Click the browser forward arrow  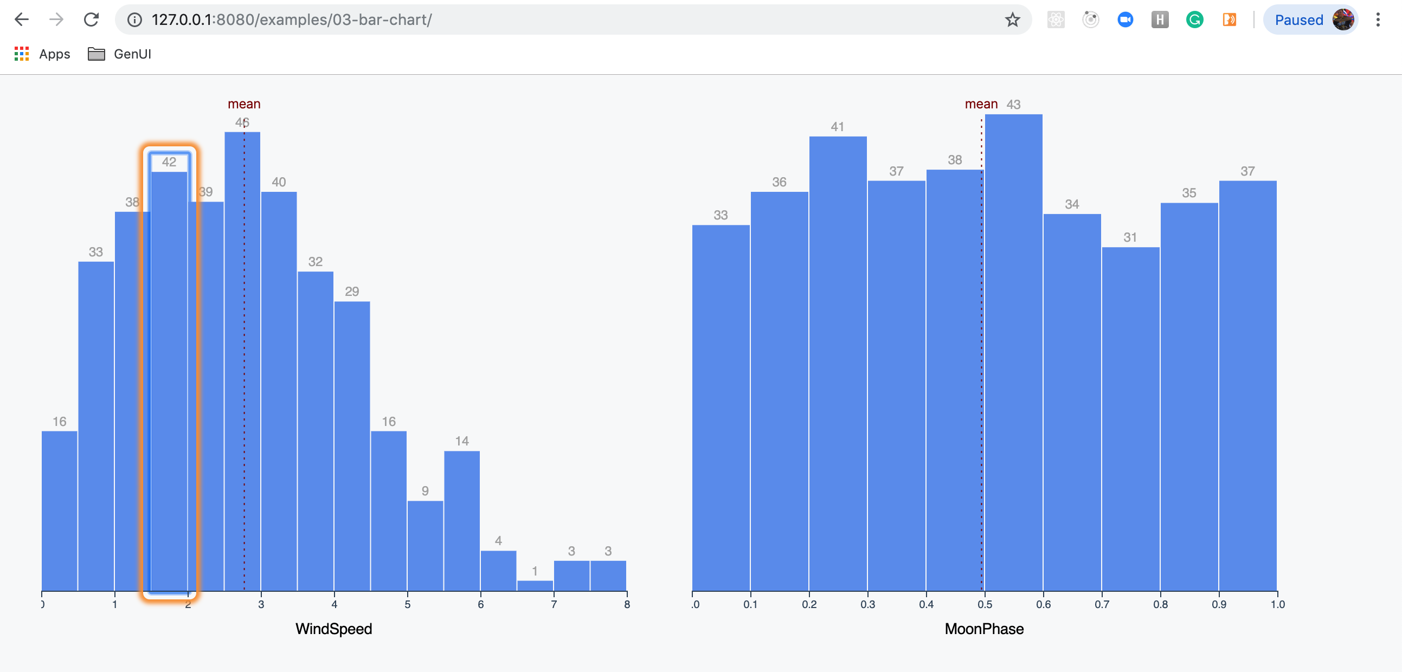56,20
